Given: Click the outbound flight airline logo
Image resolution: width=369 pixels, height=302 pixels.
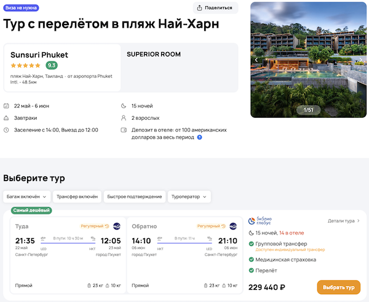Looking at the screenshot, I should tap(117, 226).
